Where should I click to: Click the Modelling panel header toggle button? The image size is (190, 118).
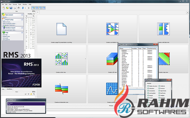(x=34, y=14)
